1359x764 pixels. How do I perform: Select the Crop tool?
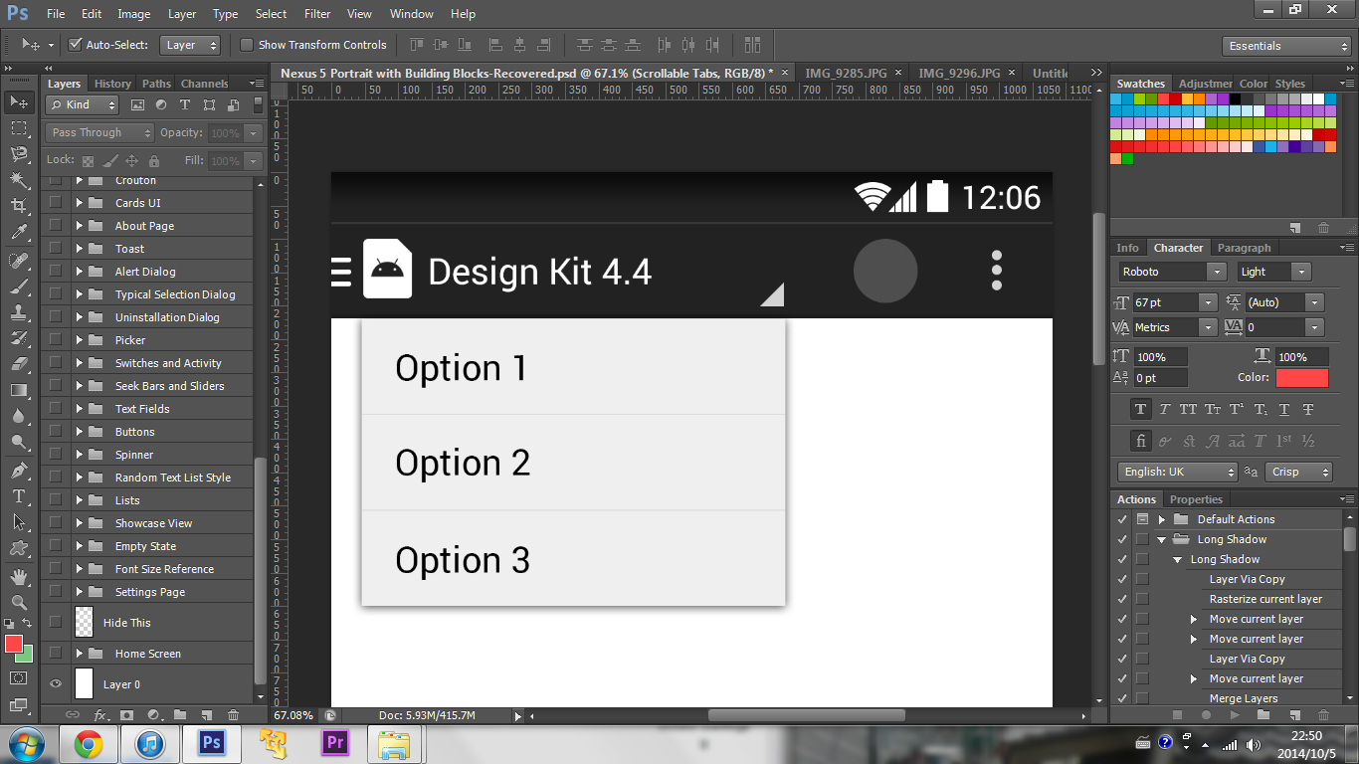point(18,206)
